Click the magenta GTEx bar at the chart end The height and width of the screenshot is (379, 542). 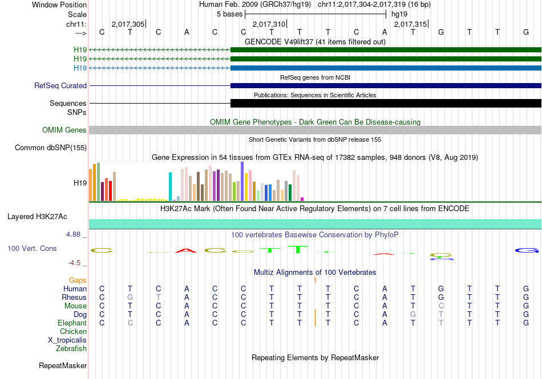click(302, 199)
